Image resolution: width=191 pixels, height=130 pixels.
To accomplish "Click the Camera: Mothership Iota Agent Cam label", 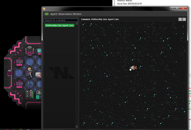I will pyautogui.click(x=100, y=19).
